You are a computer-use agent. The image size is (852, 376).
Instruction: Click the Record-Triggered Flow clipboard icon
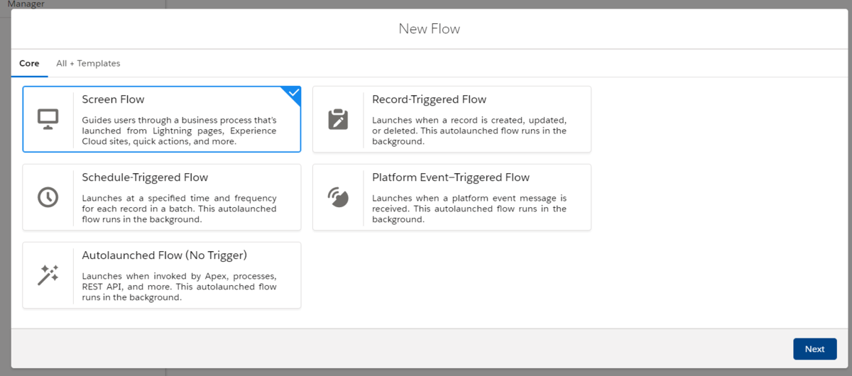click(x=338, y=119)
